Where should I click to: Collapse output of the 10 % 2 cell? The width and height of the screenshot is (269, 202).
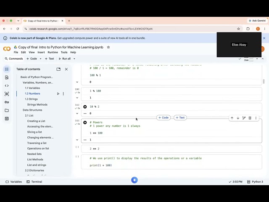click(77, 113)
